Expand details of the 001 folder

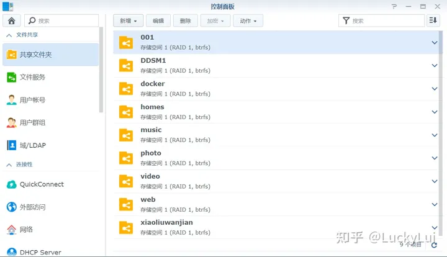pos(435,42)
